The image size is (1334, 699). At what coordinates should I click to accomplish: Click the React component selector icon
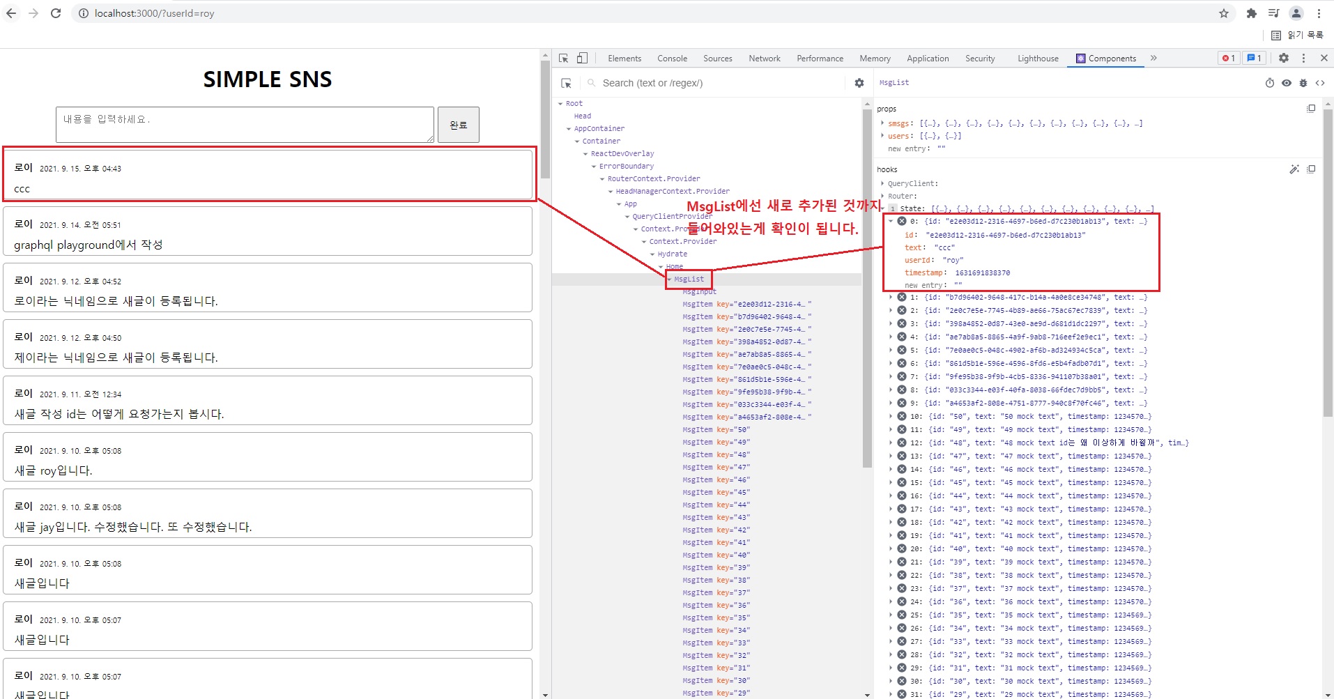click(567, 83)
